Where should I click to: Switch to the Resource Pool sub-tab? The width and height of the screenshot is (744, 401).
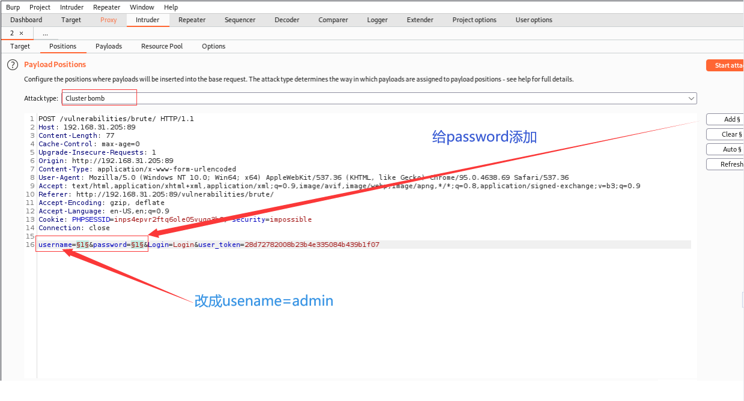[x=162, y=46]
